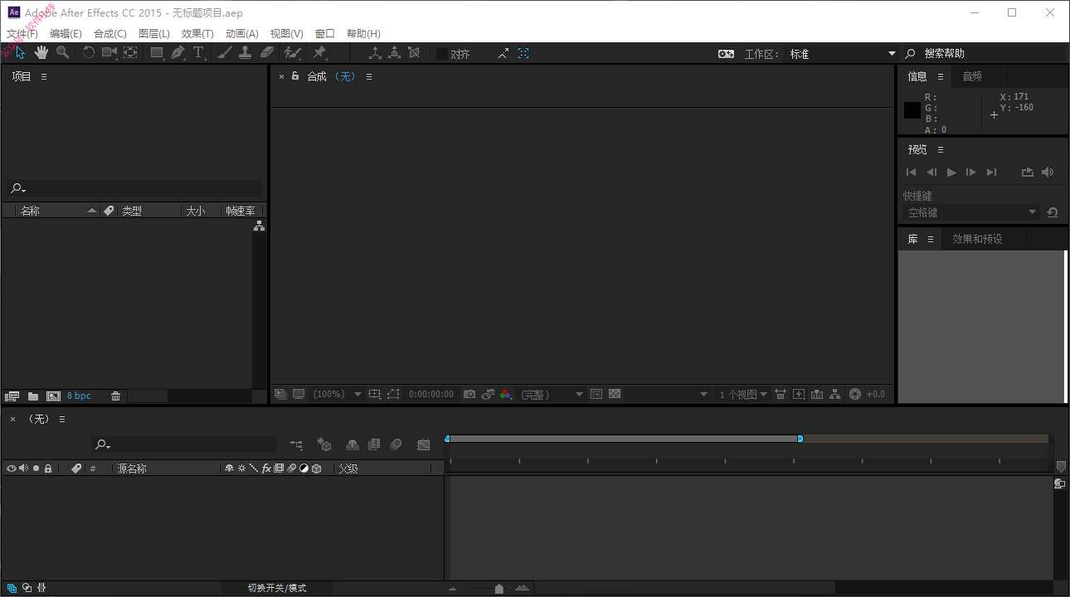Image resolution: width=1070 pixels, height=597 pixels.
Task: Toggle mask and shape path visibility
Action: [393, 394]
